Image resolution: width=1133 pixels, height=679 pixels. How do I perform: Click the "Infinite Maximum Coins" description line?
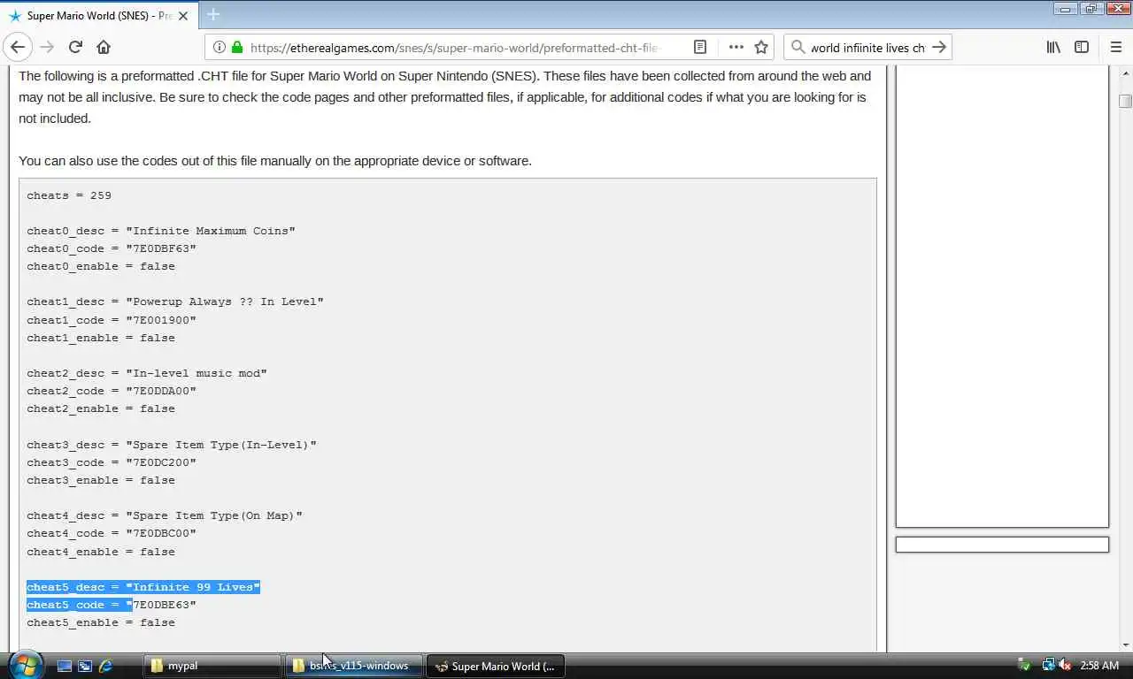pyautogui.click(x=161, y=231)
